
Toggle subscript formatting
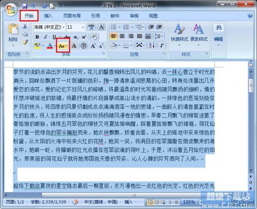pyautogui.click(x=75, y=37)
